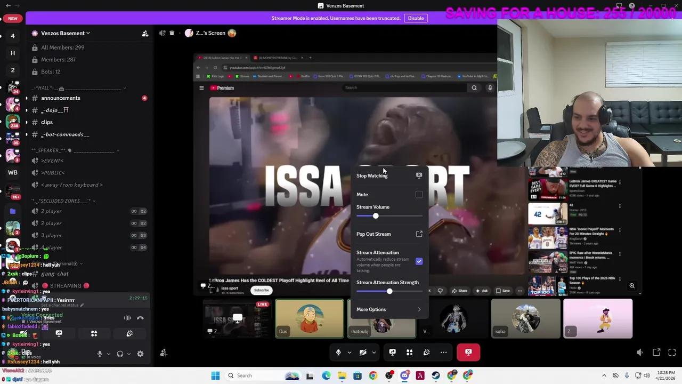Toggle the headphones deafen icon in user panel
682x384 pixels.
pos(120,354)
